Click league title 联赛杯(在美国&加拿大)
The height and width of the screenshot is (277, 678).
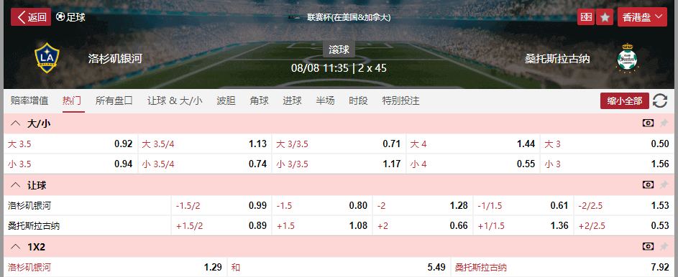pyautogui.click(x=349, y=17)
